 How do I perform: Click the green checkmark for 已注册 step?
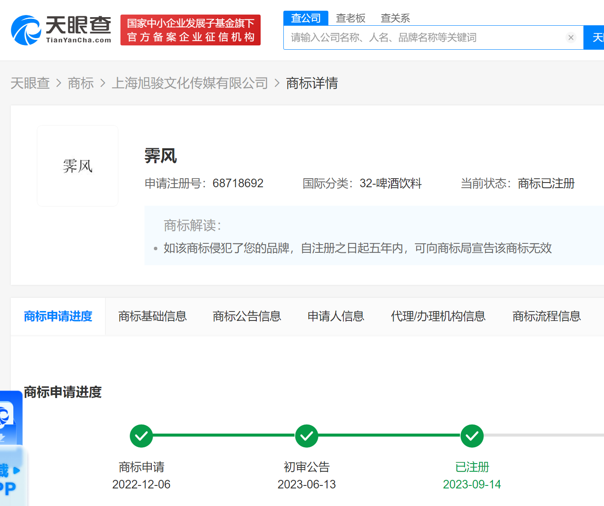click(472, 436)
